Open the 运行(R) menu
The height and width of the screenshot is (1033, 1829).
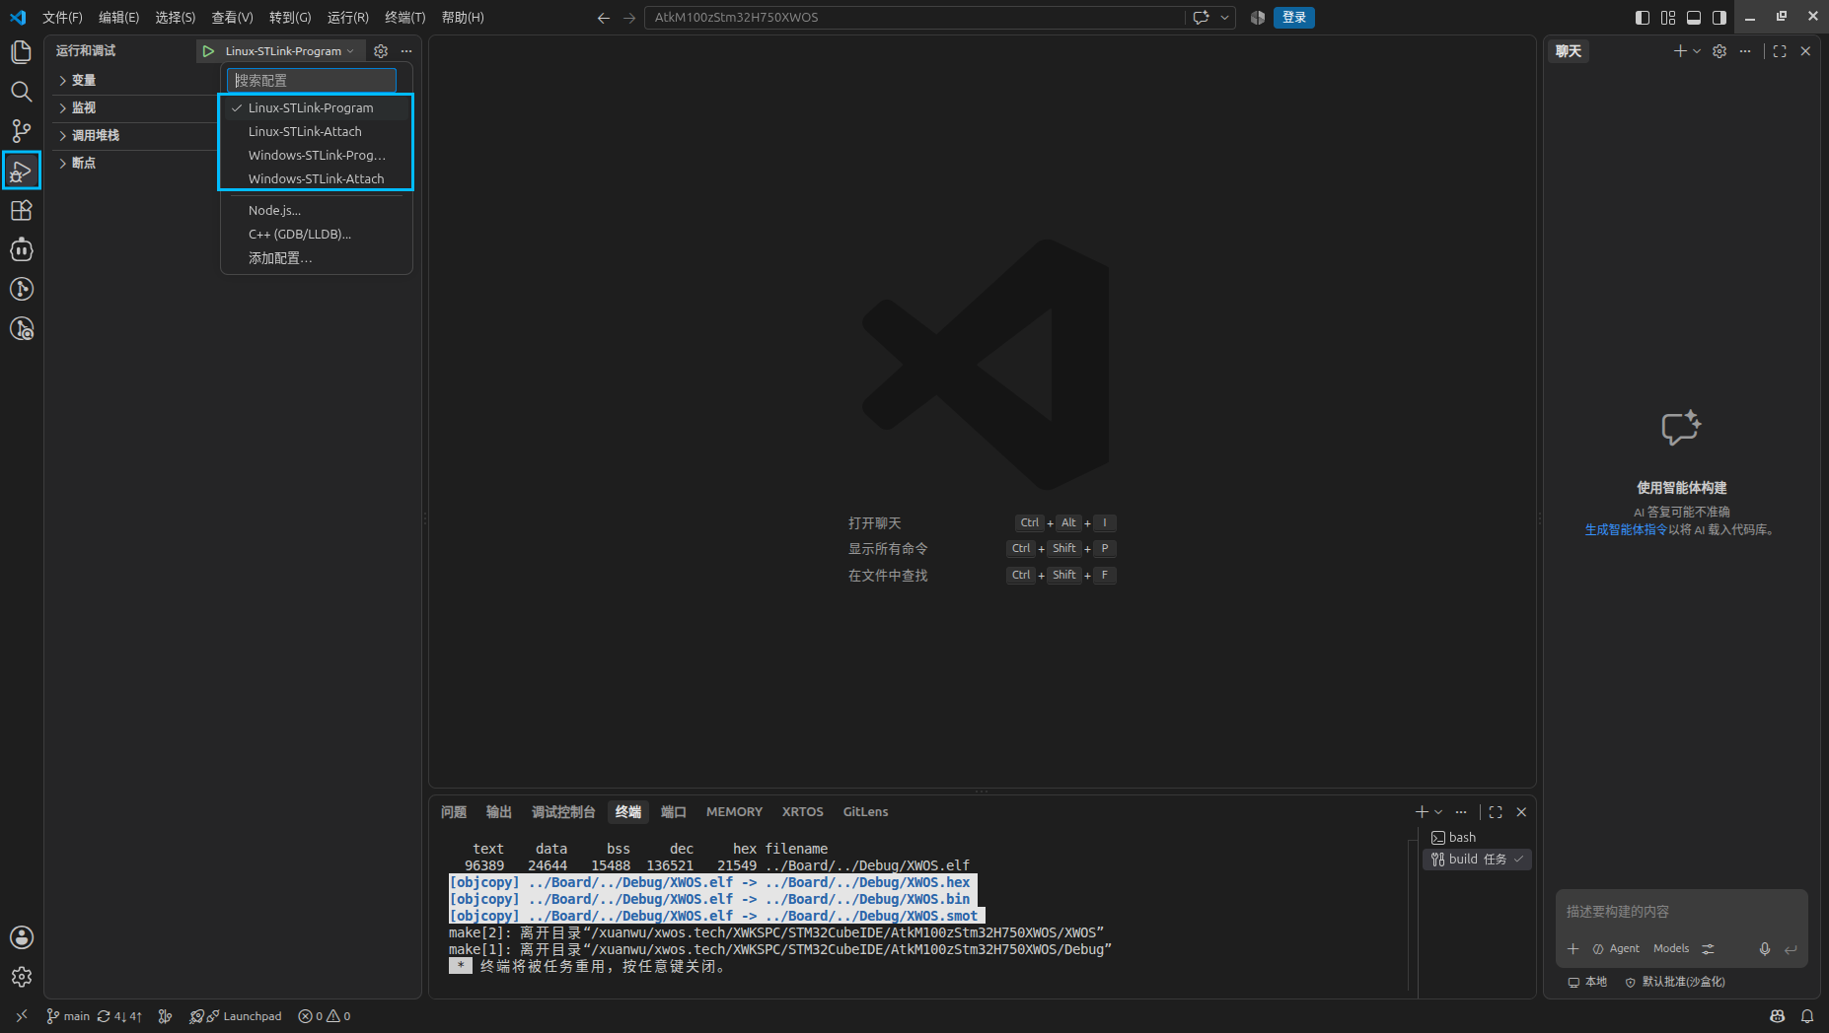click(348, 18)
